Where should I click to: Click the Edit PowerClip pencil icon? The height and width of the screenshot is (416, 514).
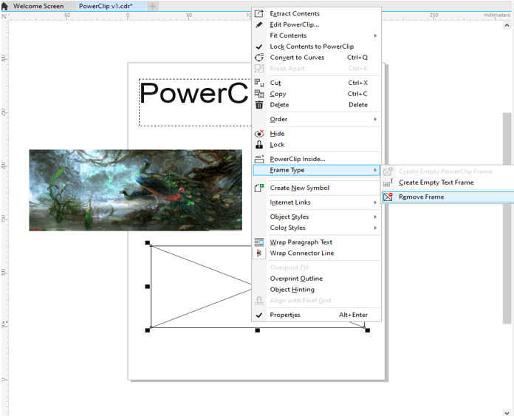pyautogui.click(x=259, y=24)
